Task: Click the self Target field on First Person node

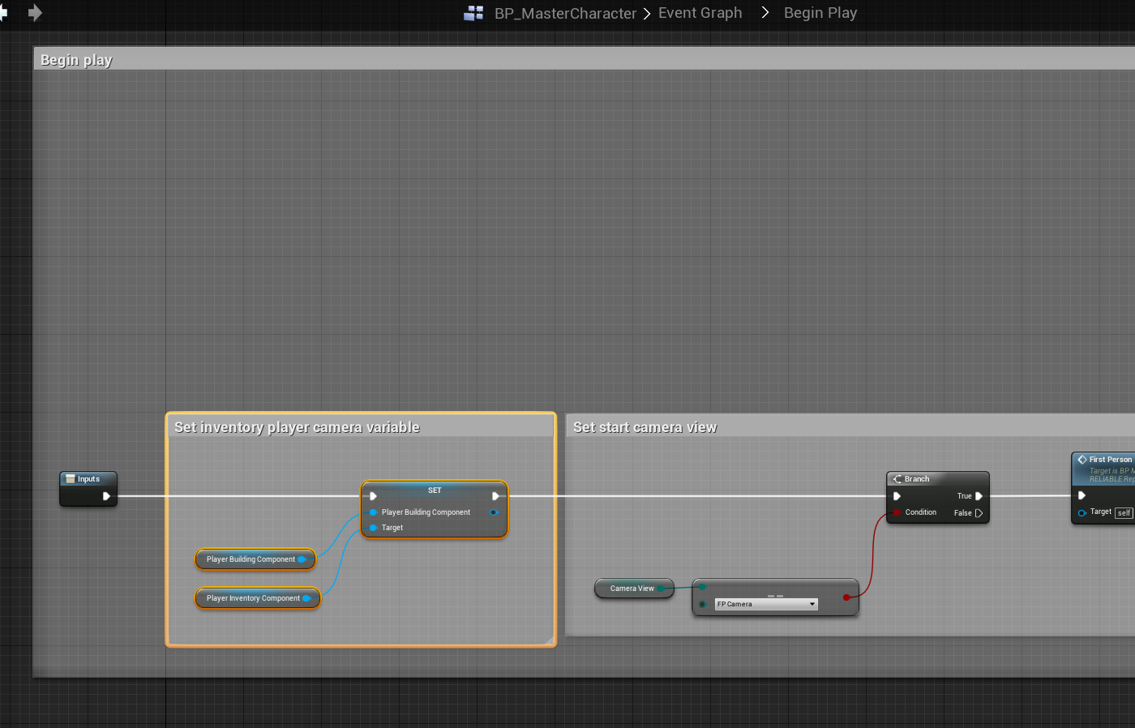Action: 1123,513
